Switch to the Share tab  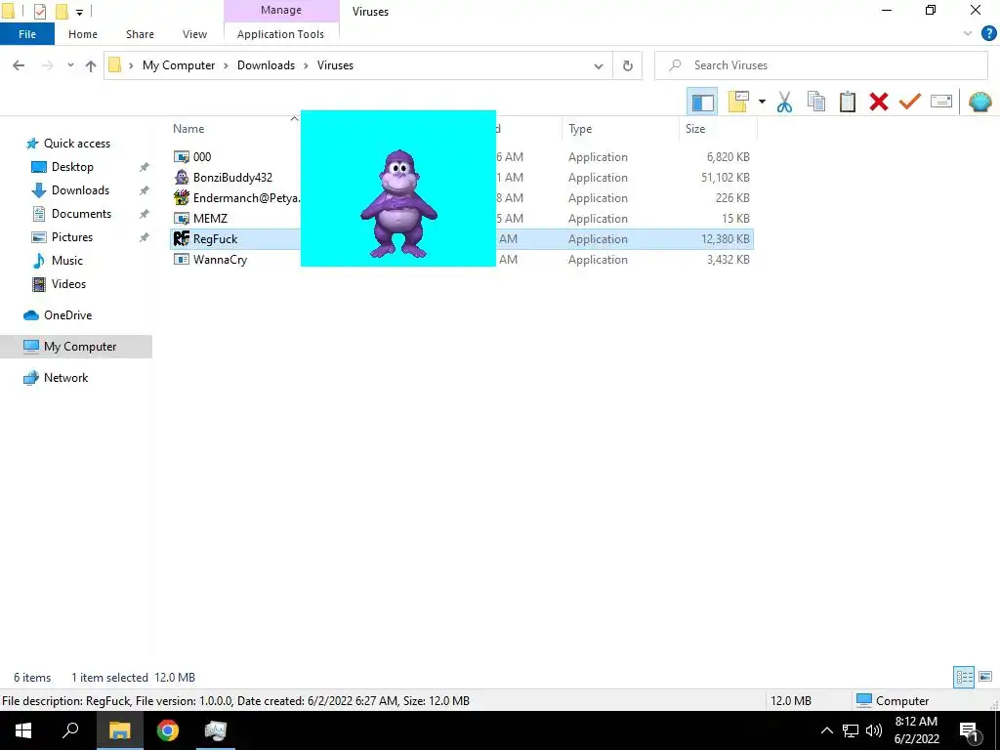click(x=140, y=34)
